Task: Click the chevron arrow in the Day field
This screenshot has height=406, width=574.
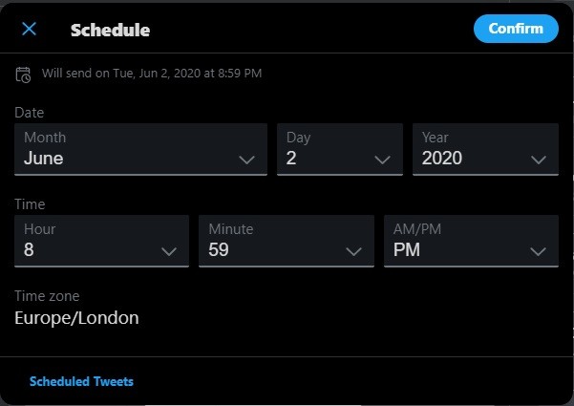Action: (x=383, y=160)
